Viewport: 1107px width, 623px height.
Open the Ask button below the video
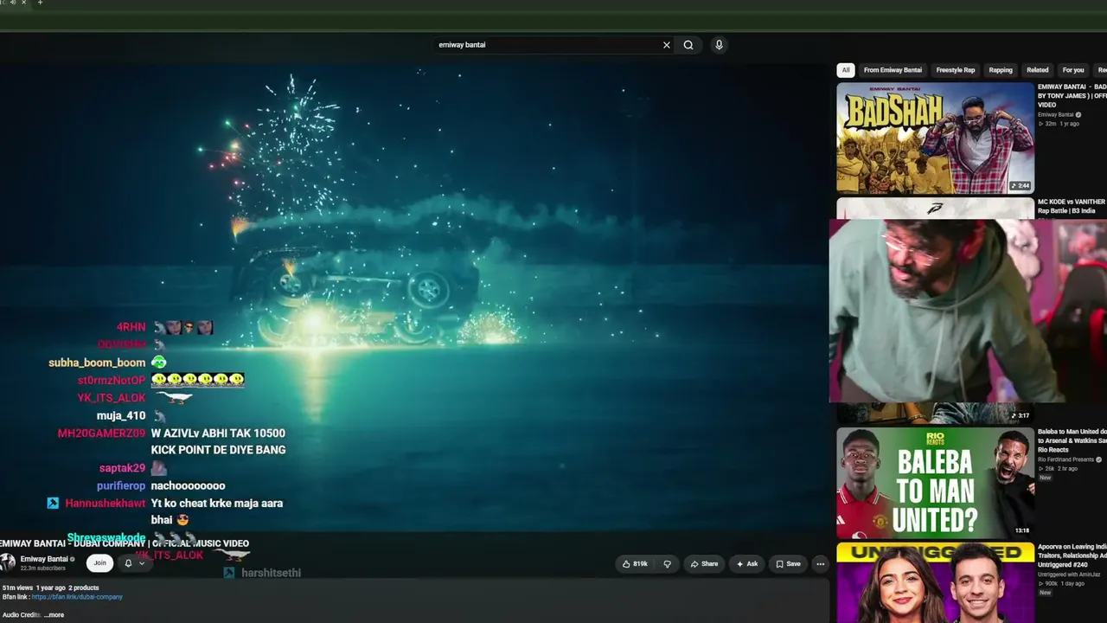point(747,564)
